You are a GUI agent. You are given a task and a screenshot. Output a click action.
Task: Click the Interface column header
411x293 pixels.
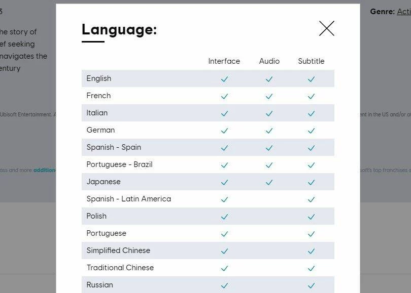click(224, 61)
